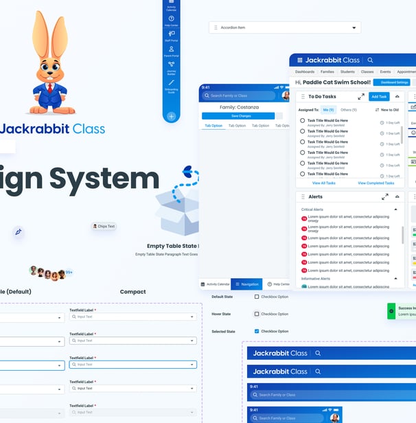Click the floating pencil edit button
Screen dimensions: 416x423
coord(19,231)
